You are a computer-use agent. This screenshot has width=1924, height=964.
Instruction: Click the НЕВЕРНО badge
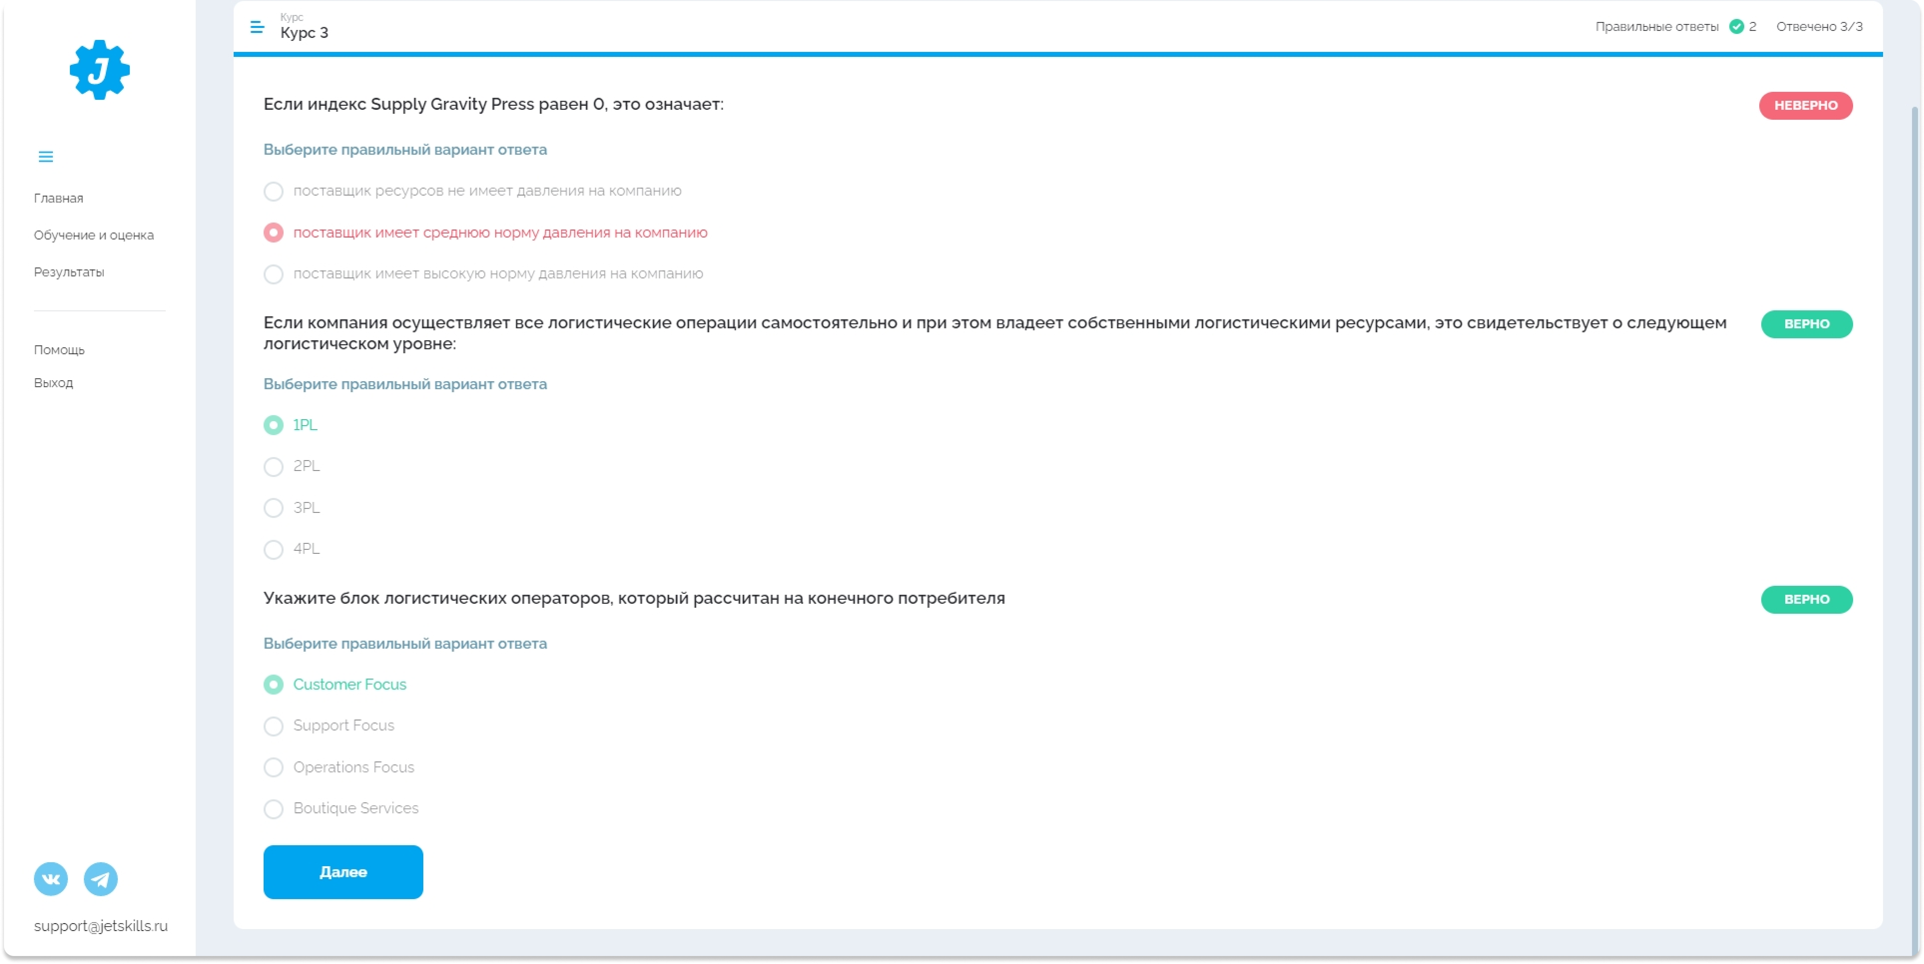pos(1805,105)
